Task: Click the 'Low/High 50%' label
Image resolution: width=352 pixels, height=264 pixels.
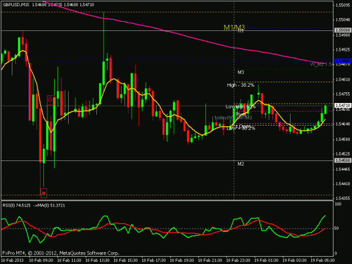Action: (x=240, y=106)
